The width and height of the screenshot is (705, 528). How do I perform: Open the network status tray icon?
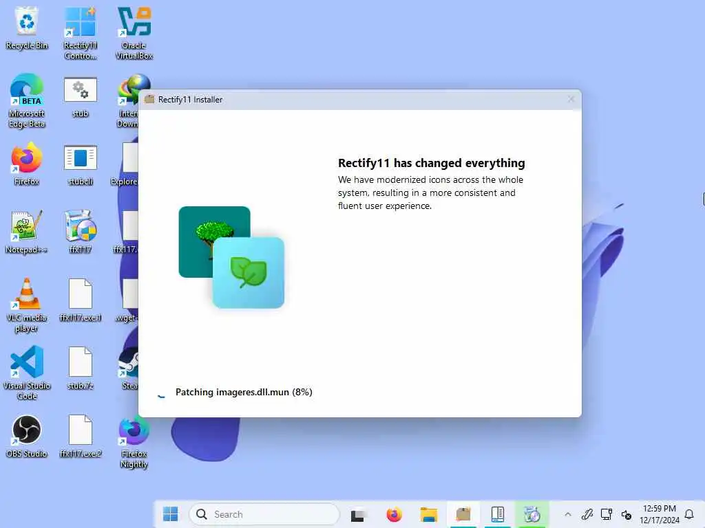coord(606,514)
